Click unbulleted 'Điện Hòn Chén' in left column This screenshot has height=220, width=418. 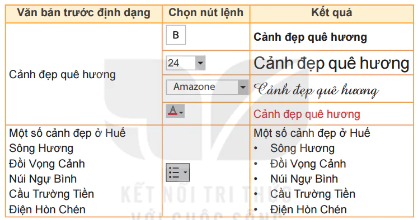pos(47,209)
